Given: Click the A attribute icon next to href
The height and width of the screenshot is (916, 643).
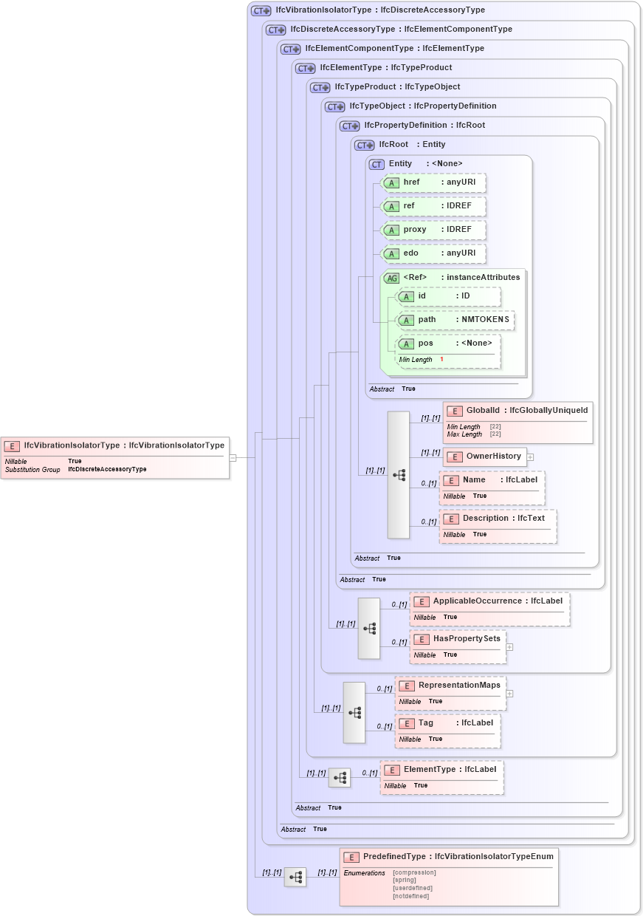Looking at the screenshot, I should pyautogui.click(x=392, y=182).
